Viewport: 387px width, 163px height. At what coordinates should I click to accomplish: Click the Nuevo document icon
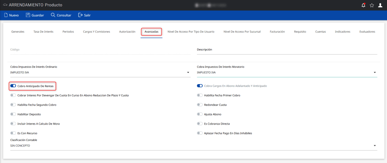[6, 15]
